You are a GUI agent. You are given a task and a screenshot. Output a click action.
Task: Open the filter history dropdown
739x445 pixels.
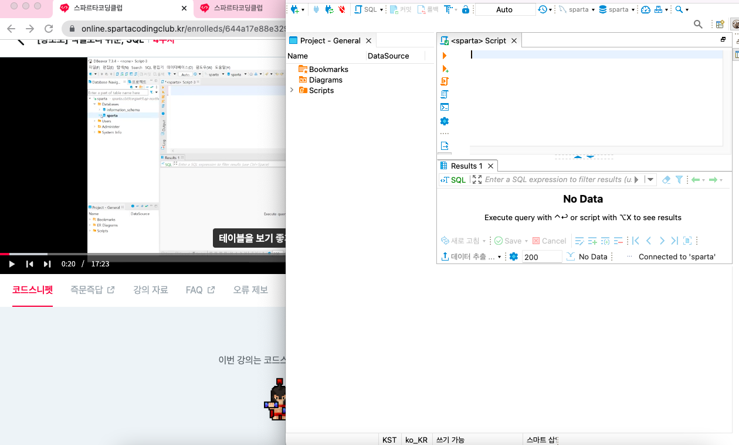pyautogui.click(x=650, y=180)
